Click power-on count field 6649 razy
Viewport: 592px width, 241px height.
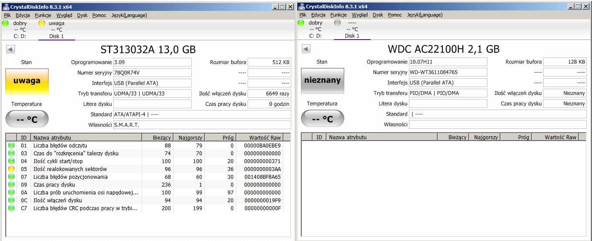[269, 94]
